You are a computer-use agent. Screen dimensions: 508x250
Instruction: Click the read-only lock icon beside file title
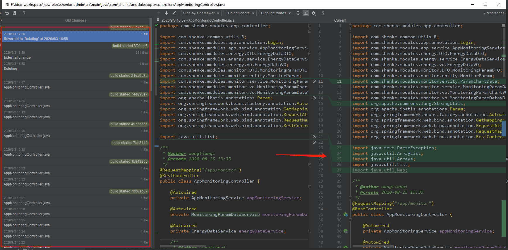click(158, 20)
